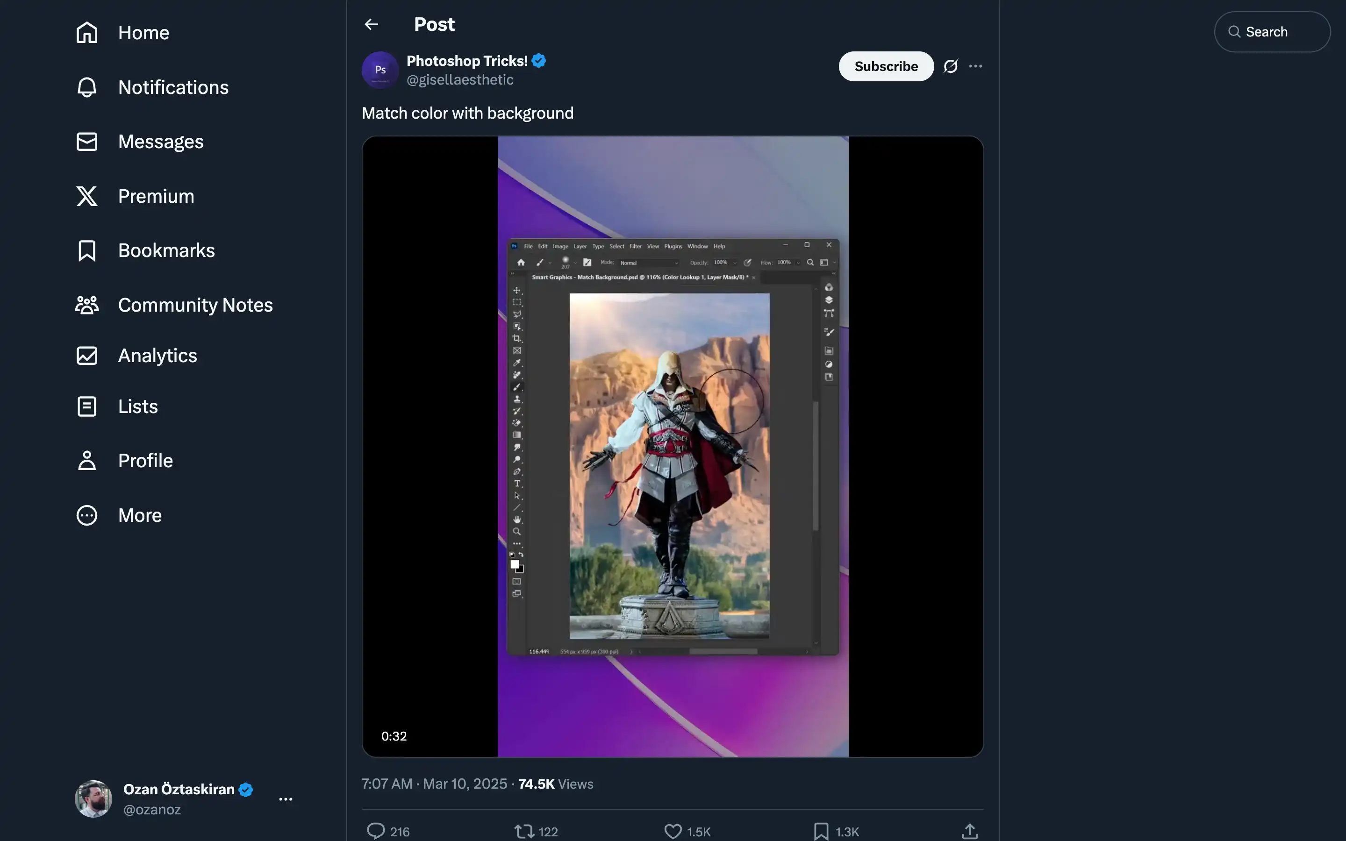Bookmark this post from the action bar
The image size is (1346, 841).
pyautogui.click(x=821, y=831)
